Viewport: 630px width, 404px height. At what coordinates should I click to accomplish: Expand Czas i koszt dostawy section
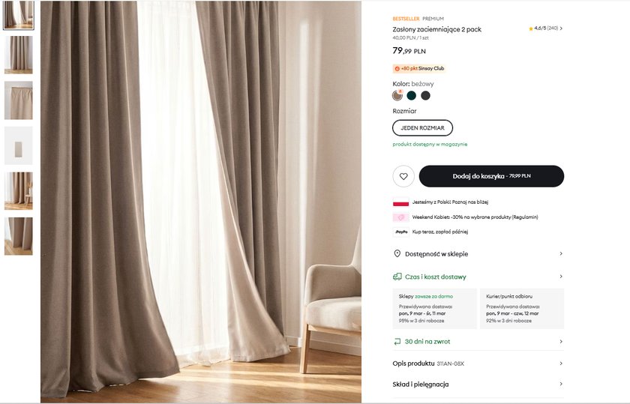coord(478,277)
